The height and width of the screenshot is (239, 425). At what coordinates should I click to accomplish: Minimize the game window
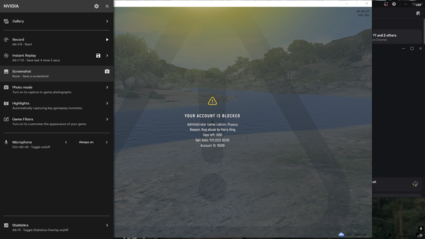[347, 3]
